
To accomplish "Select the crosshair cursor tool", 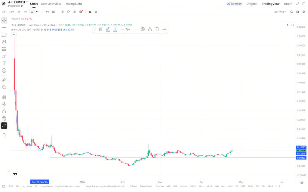I will [4, 20].
